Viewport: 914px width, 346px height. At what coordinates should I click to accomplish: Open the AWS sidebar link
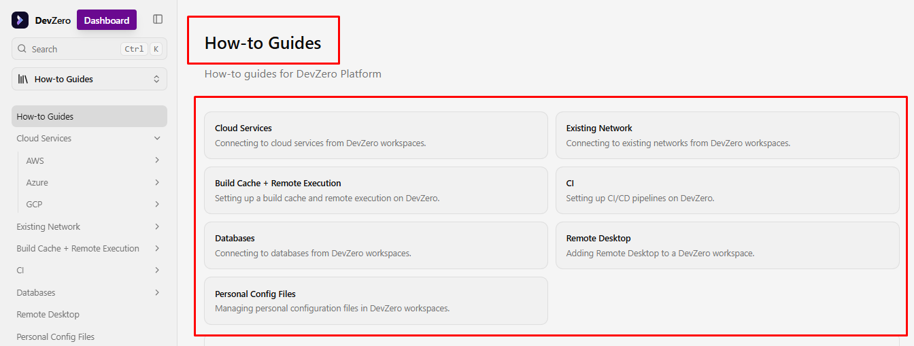point(35,161)
